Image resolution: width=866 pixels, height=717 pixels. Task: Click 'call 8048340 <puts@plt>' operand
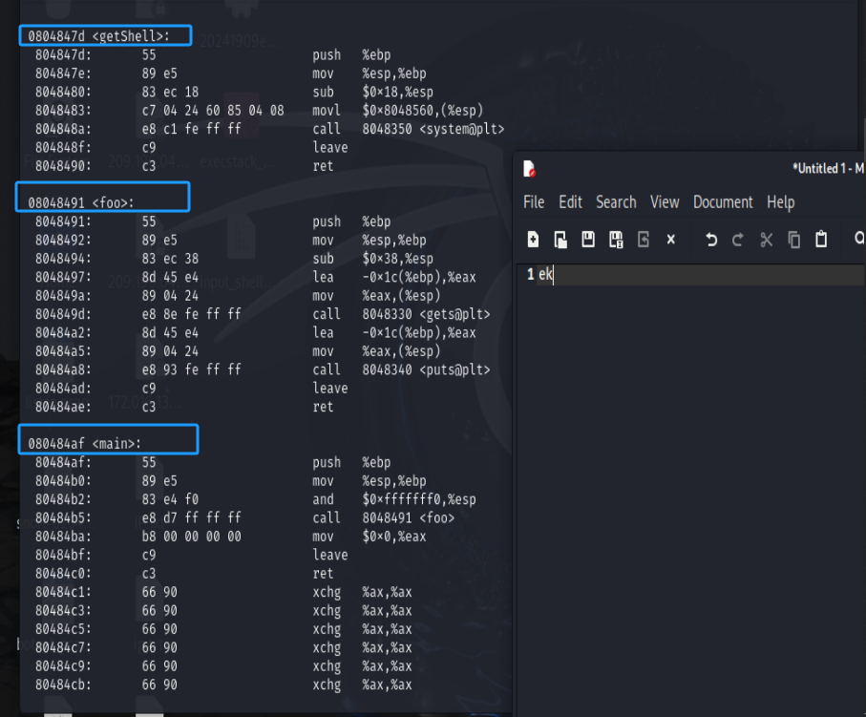coord(426,370)
